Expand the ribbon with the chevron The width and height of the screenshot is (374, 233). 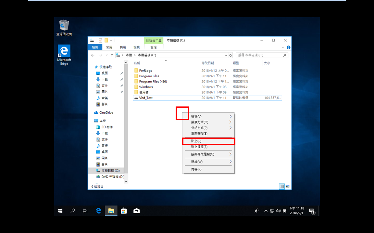(x=283, y=48)
